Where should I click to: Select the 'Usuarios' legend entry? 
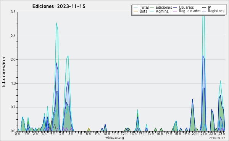tap(186, 7)
